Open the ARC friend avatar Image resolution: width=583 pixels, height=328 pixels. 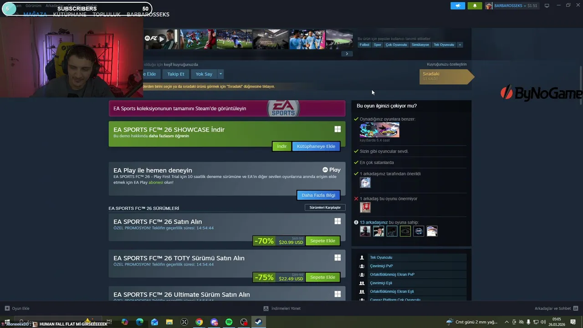point(419,231)
